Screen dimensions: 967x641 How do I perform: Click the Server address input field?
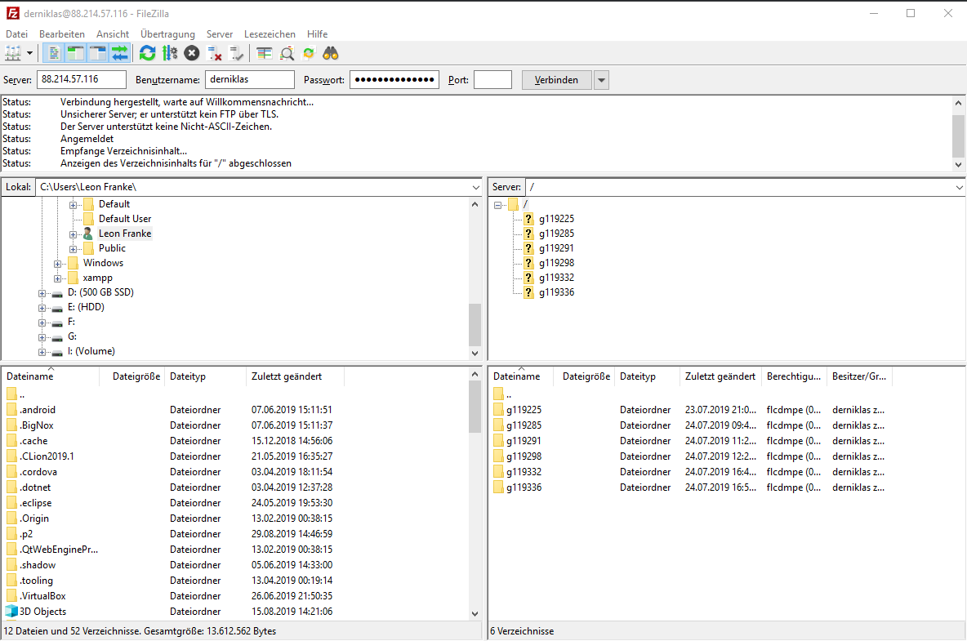(82, 79)
